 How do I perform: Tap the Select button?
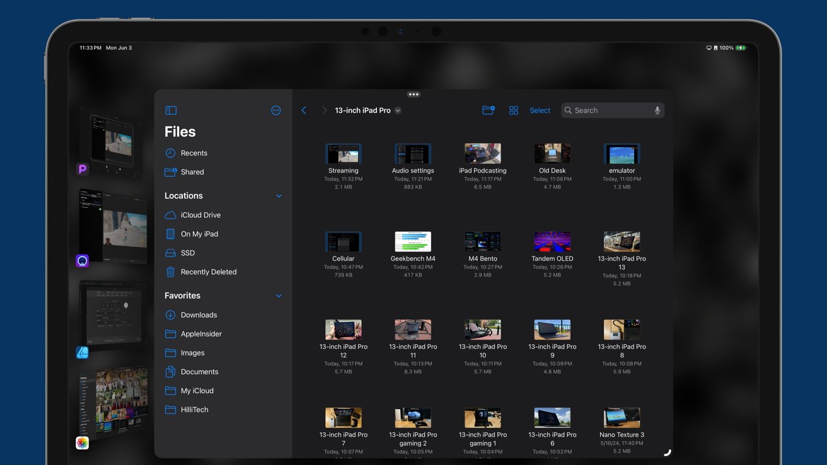[x=540, y=110]
